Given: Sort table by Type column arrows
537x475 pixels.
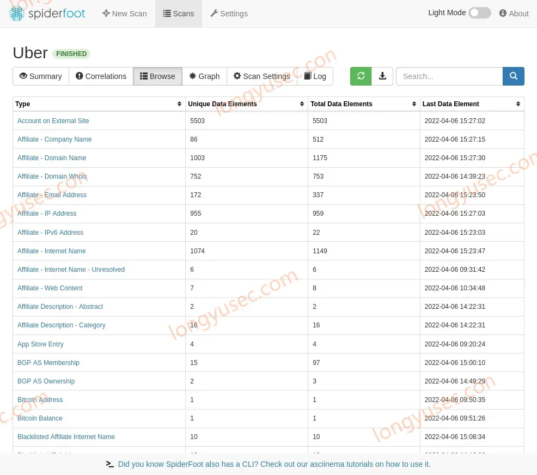Looking at the screenshot, I should 179,103.
